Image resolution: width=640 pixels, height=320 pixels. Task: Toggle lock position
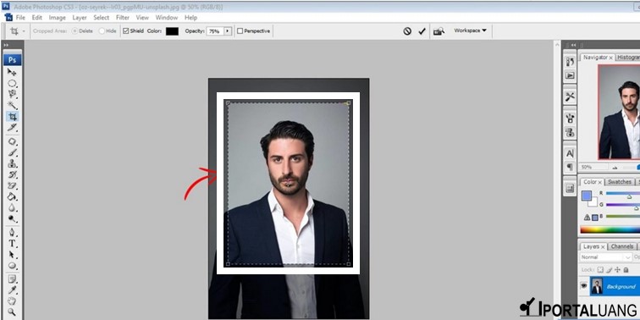click(x=617, y=270)
